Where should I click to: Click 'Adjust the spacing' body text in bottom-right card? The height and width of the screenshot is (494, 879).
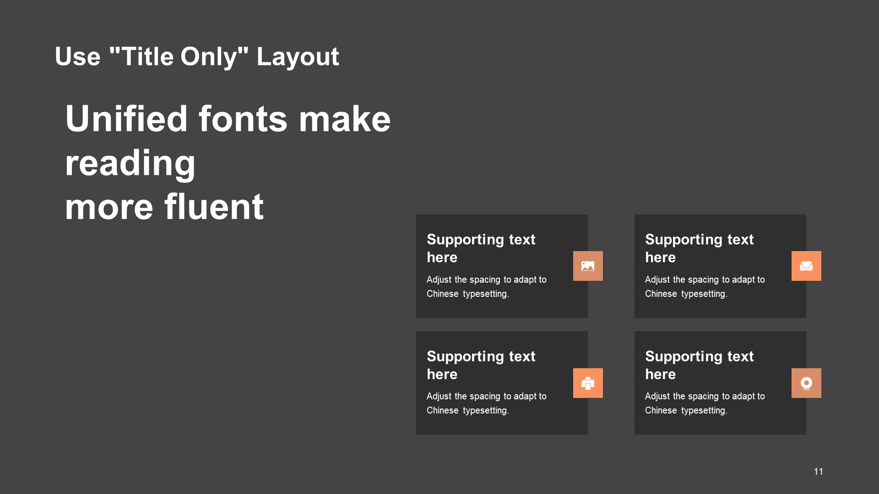coord(705,403)
